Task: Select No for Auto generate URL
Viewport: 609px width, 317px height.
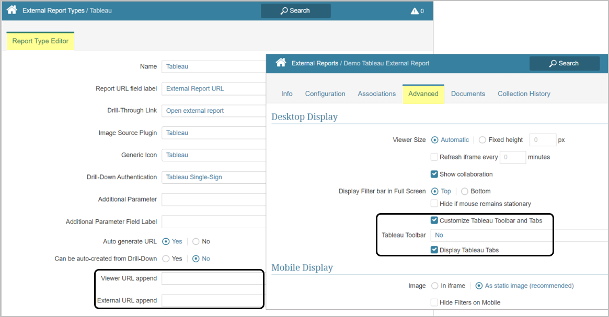Action: click(x=196, y=241)
